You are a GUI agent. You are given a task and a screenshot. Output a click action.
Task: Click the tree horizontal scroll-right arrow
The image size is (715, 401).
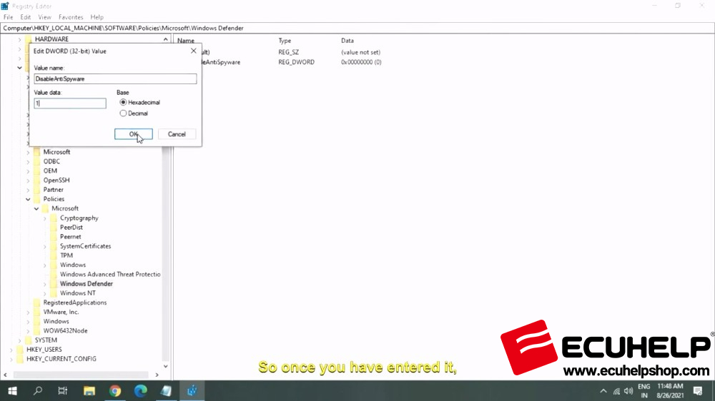(x=157, y=375)
